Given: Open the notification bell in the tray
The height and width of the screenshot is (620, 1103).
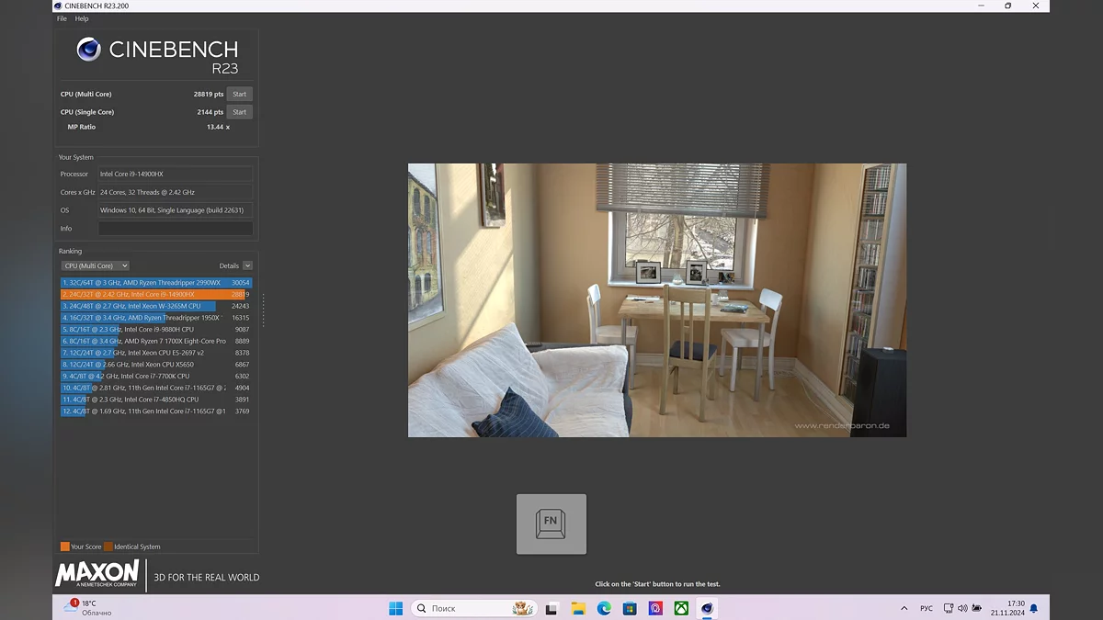Looking at the screenshot, I should click(x=1034, y=608).
